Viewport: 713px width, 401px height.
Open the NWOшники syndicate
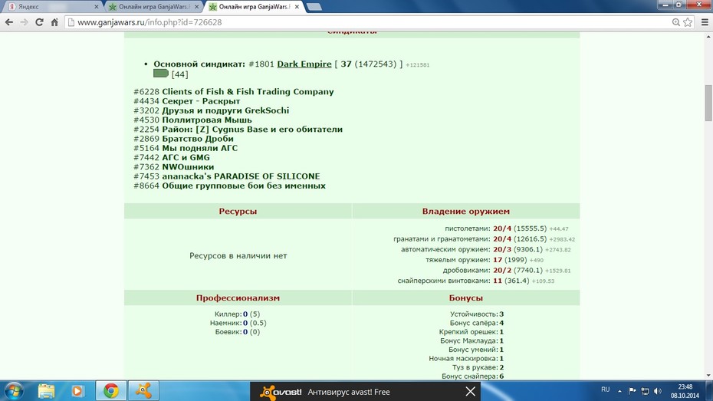[x=189, y=167]
